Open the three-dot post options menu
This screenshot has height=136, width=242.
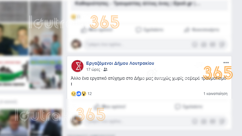226,63
